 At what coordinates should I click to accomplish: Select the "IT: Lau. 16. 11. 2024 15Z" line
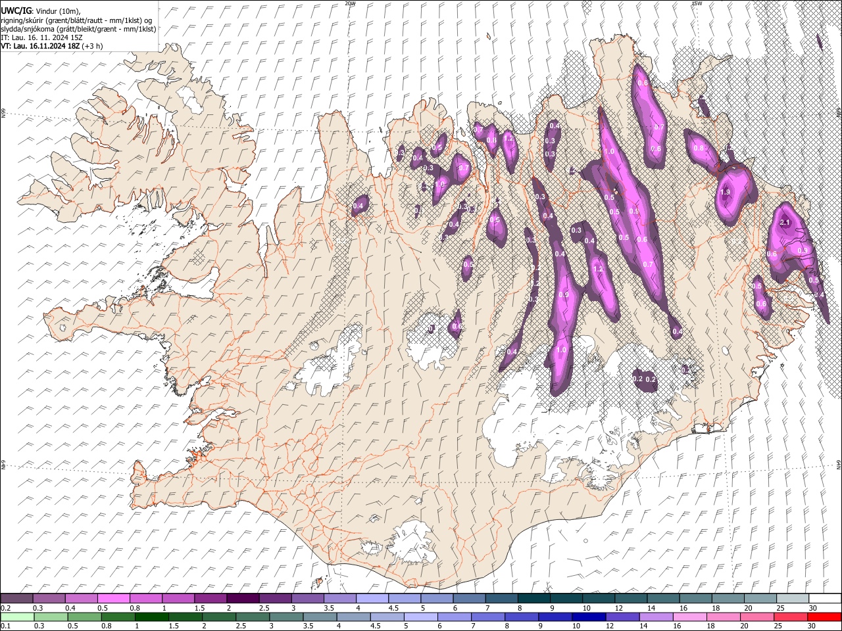pyautogui.click(x=42, y=38)
